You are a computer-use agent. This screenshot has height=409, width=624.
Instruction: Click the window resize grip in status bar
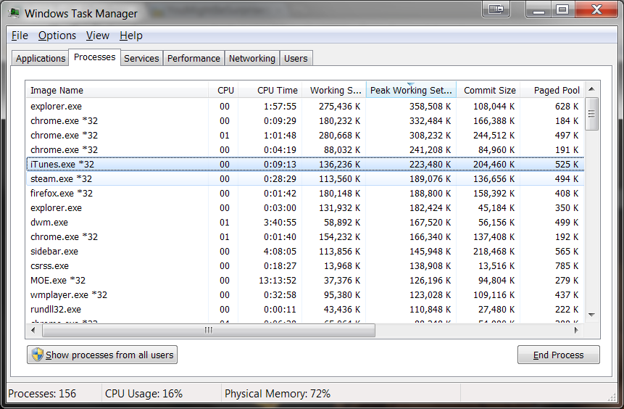tap(612, 397)
